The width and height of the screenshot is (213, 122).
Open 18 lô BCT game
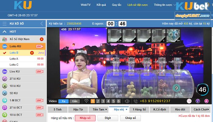point(23,115)
